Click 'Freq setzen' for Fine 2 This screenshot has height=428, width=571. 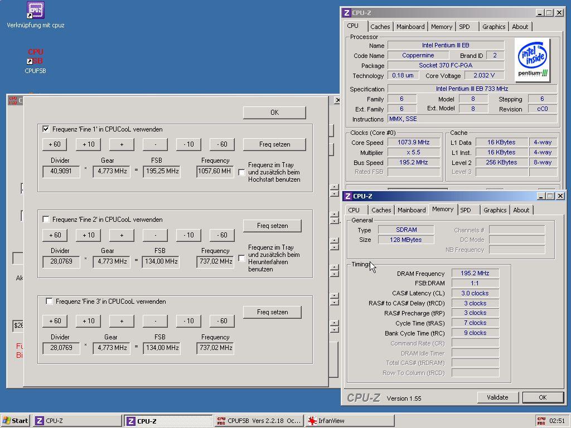pyautogui.click(x=272, y=226)
